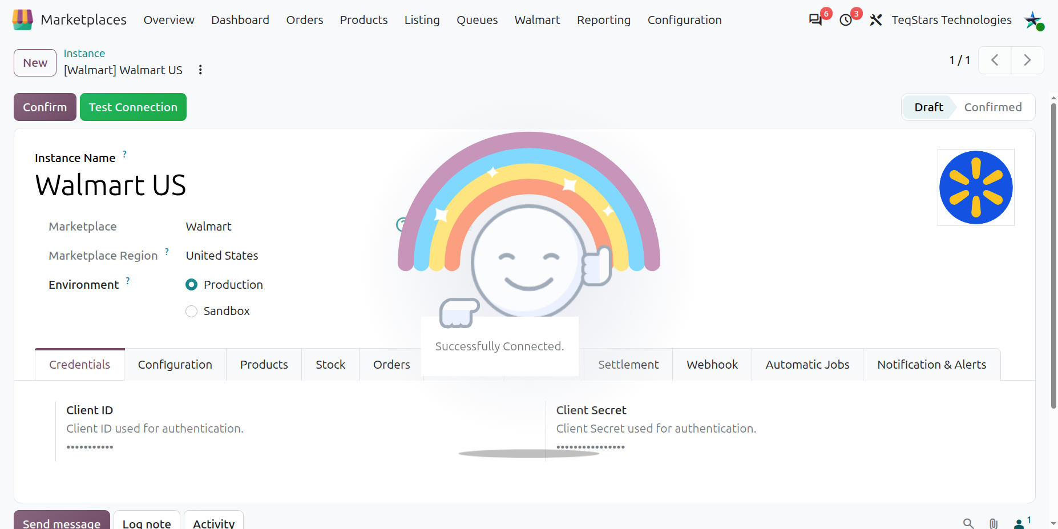Open the Reporting top menu
The image size is (1058, 529).
coord(603,20)
